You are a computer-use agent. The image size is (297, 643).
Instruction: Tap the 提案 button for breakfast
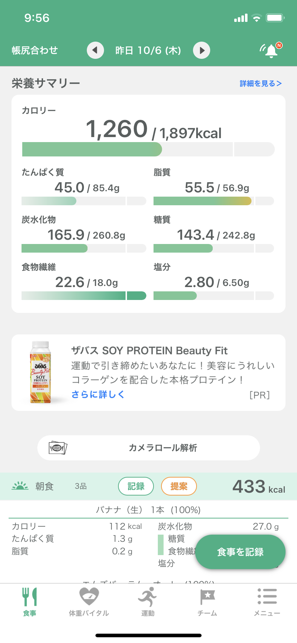click(x=179, y=486)
